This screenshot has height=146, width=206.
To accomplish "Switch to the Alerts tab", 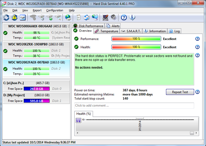I will coord(113,26).
